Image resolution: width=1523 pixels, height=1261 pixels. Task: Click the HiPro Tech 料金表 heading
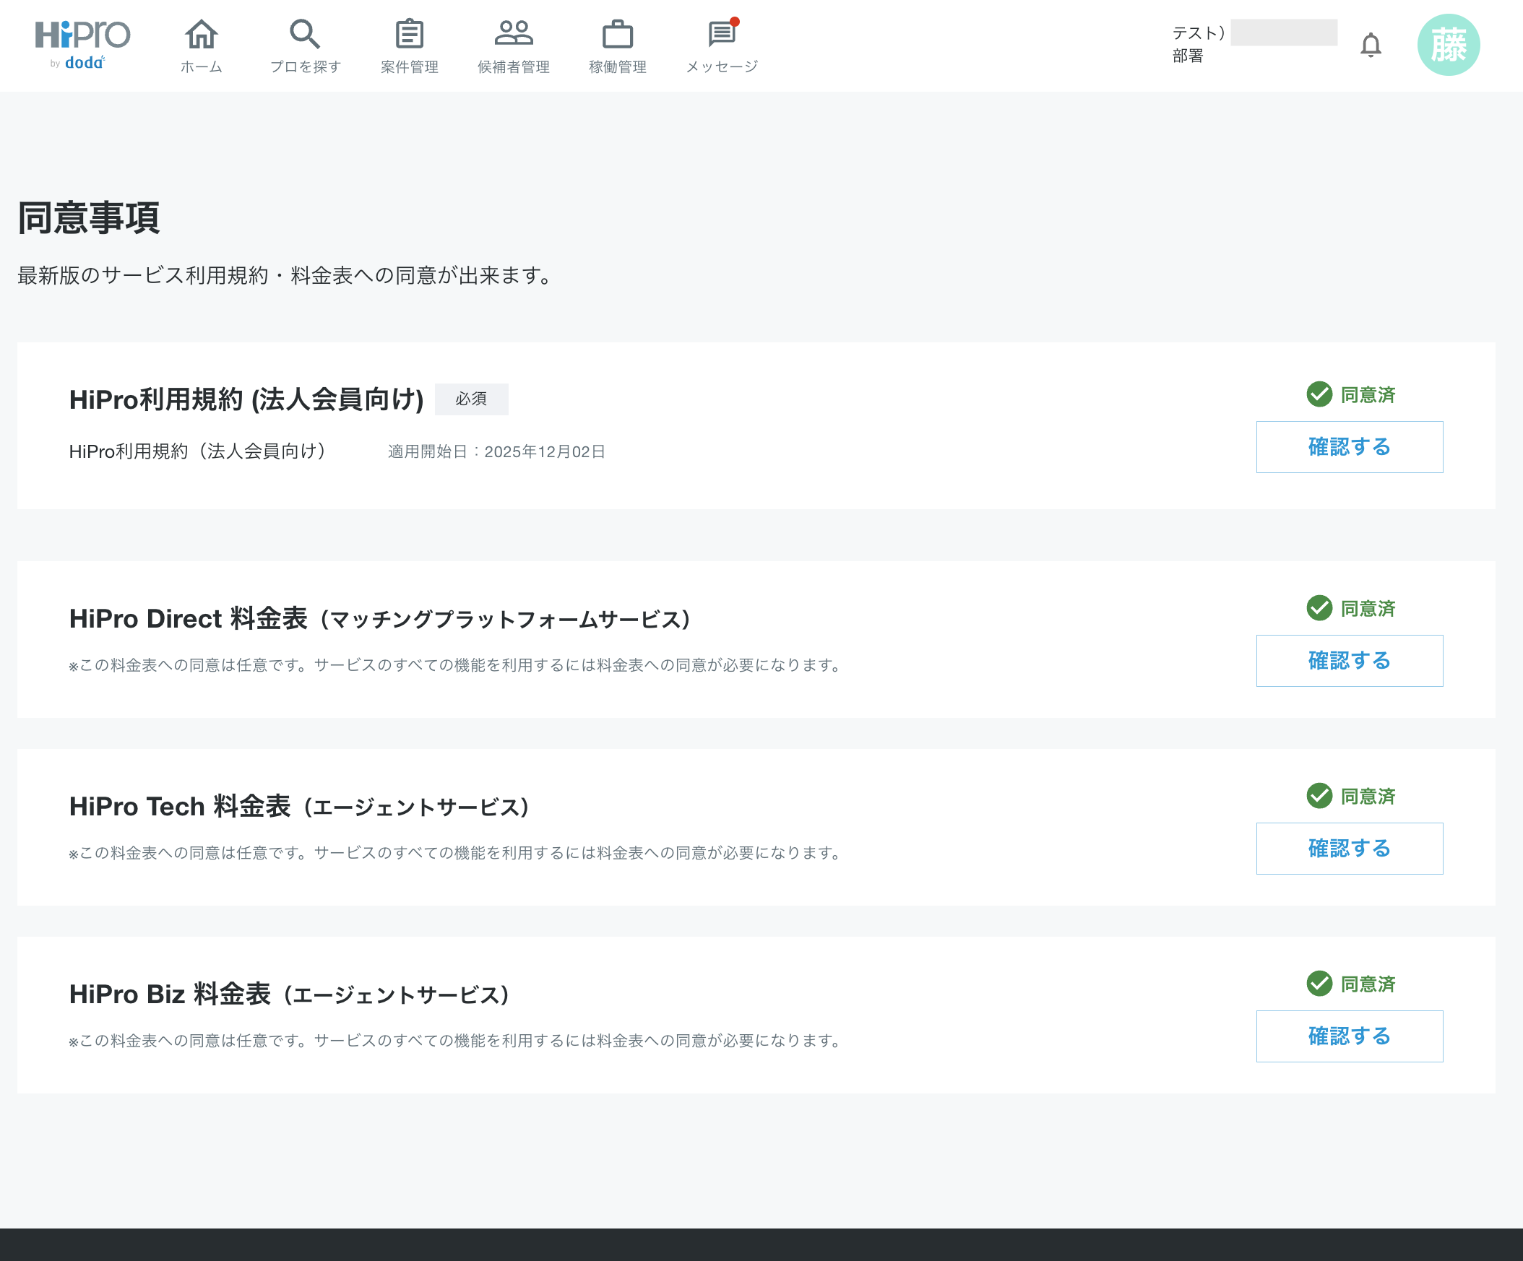(299, 806)
